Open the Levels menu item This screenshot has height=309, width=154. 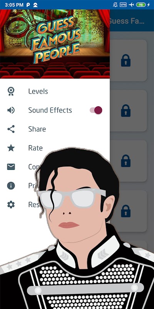point(55,91)
